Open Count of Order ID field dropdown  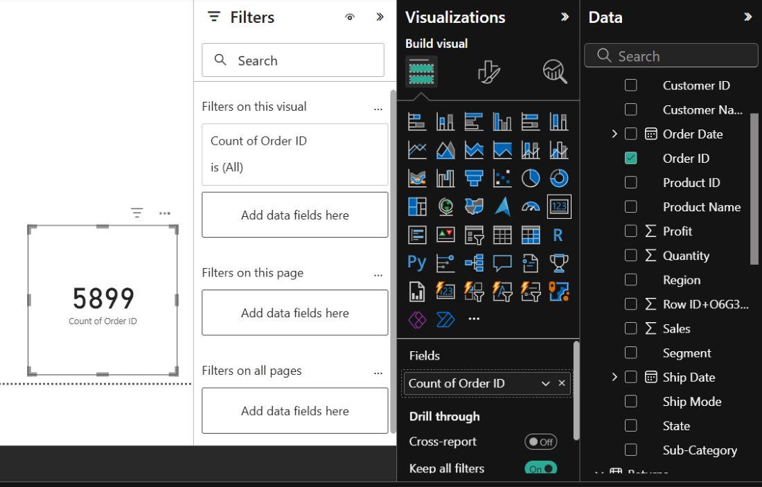(x=546, y=383)
